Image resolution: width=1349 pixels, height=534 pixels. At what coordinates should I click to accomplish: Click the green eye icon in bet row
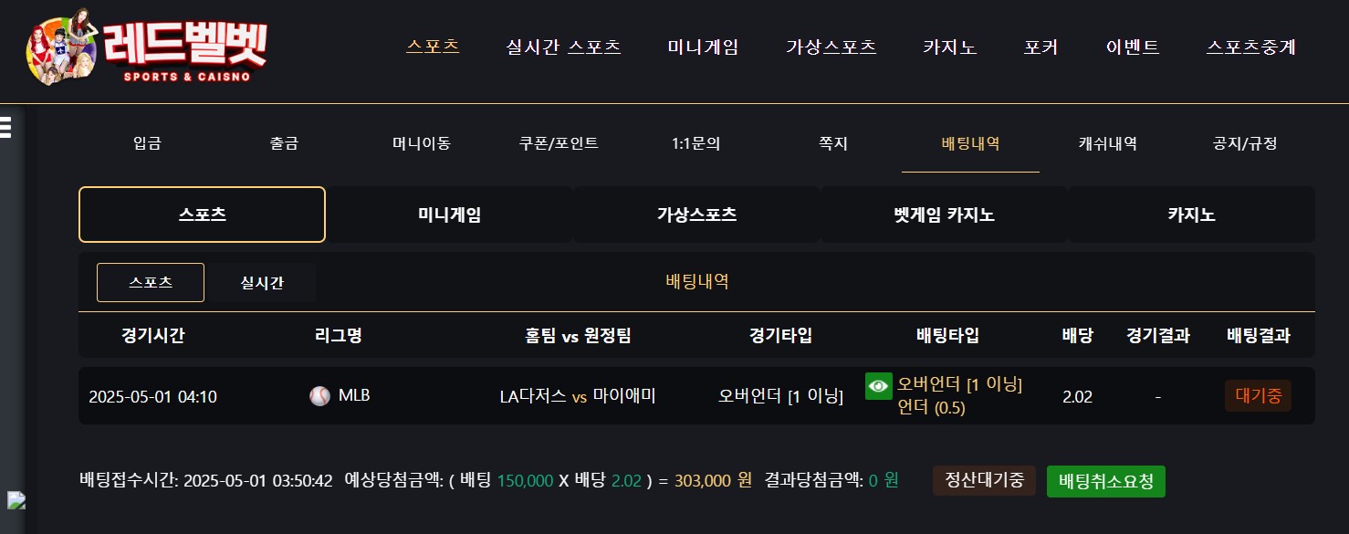coord(879,386)
